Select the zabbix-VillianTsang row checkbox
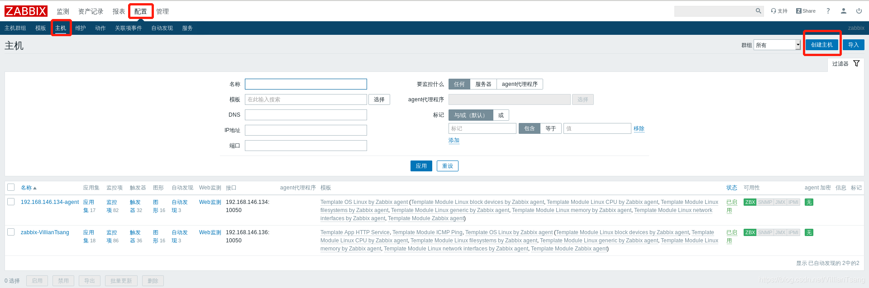Screen dimensions: 869x288 [x=11, y=232]
